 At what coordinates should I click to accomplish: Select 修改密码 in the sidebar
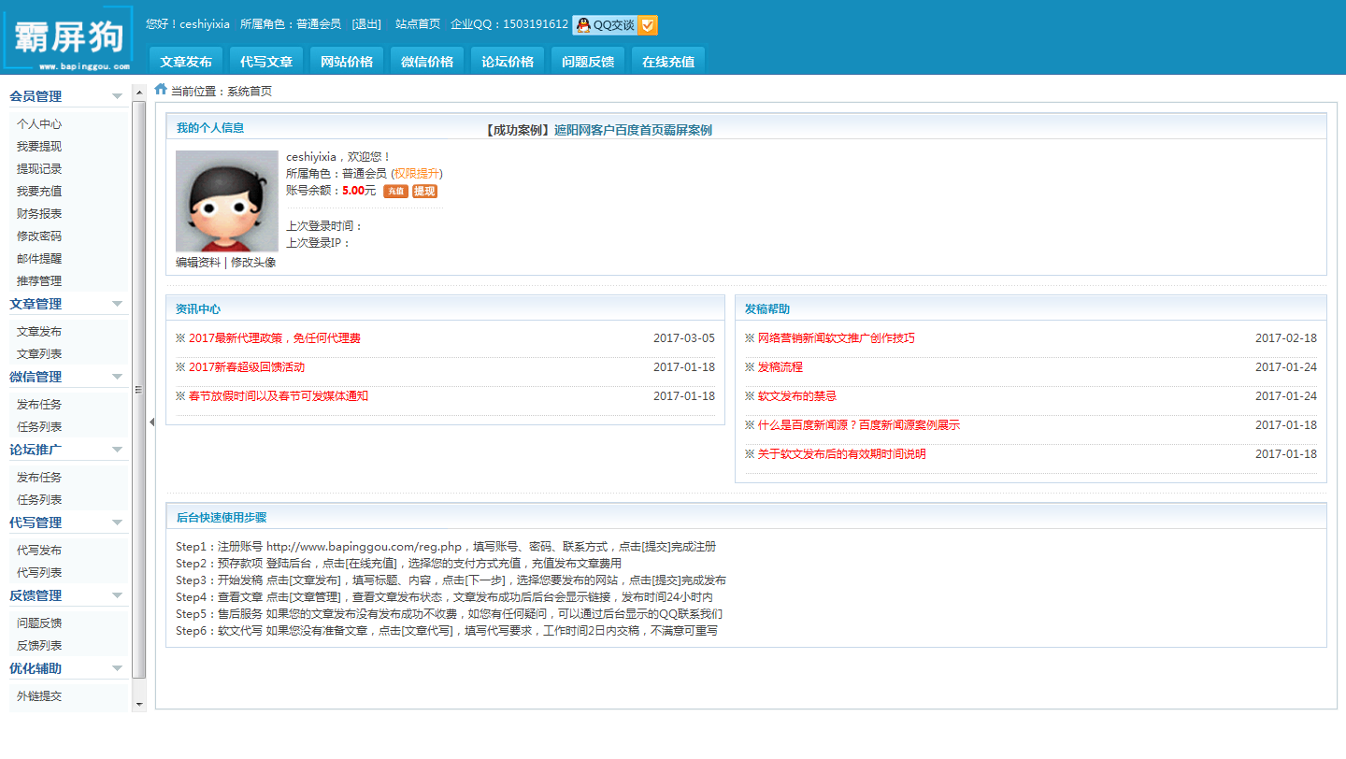coord(39,236)
